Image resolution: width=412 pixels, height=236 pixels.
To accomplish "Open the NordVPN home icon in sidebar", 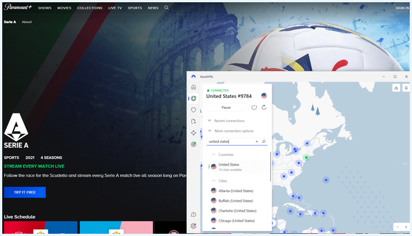I will tap(193, 87).
